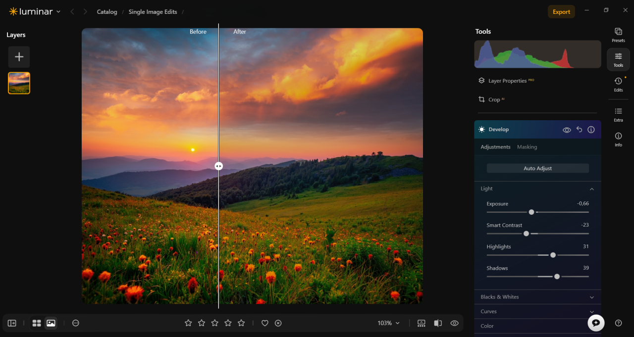Screen dimensions: 634x337
Task: Switch to the Masking tab
Action: coord(527,147)
